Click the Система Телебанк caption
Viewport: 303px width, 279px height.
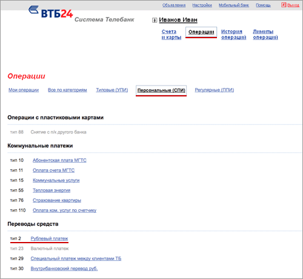coord(104,19)
